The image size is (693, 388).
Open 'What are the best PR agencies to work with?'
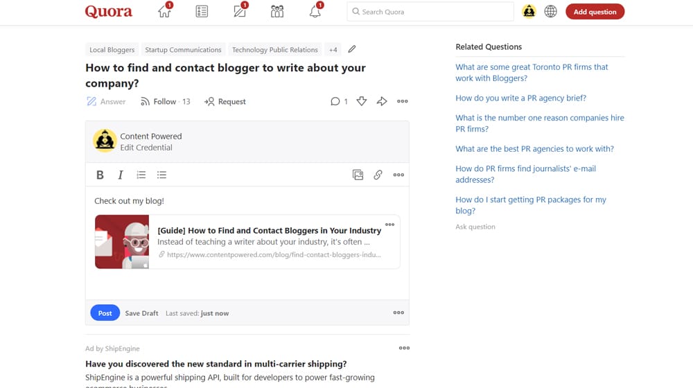534,149
